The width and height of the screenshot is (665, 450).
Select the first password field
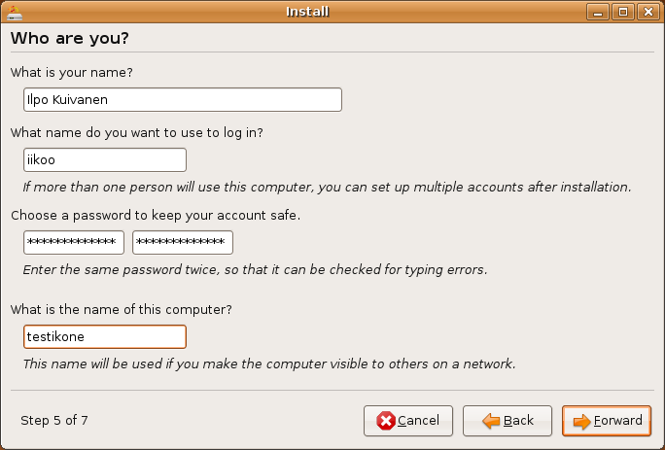[x=74, y=243]
